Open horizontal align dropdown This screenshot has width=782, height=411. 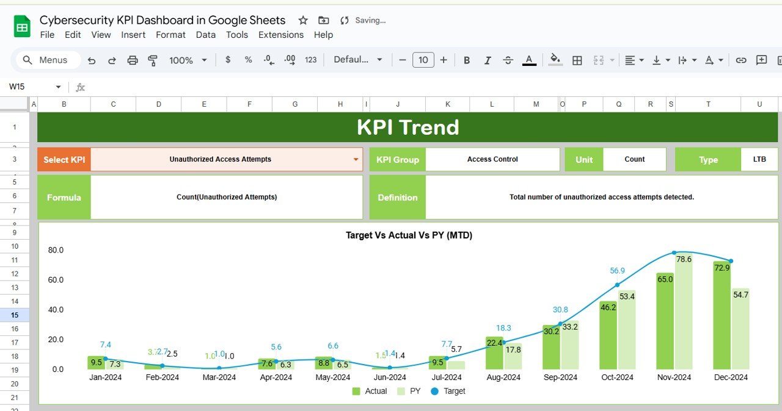pos(634,60)
